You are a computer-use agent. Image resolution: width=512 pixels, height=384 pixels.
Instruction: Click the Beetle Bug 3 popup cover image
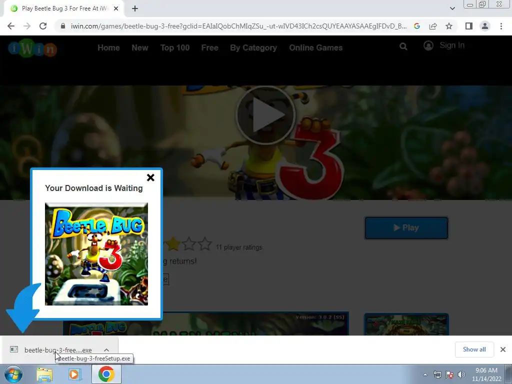pyautogui.click(x=96, y=254)
